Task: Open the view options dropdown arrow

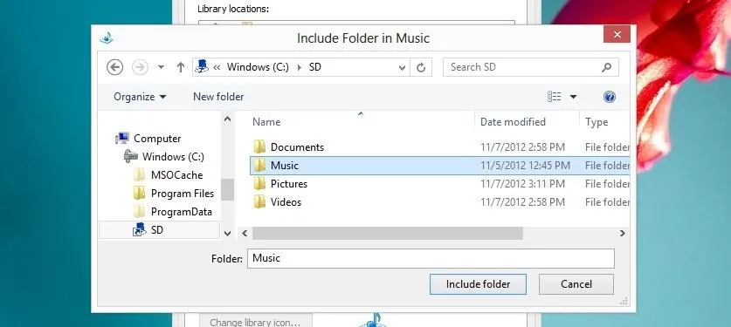Action: [x=574, y=97]
